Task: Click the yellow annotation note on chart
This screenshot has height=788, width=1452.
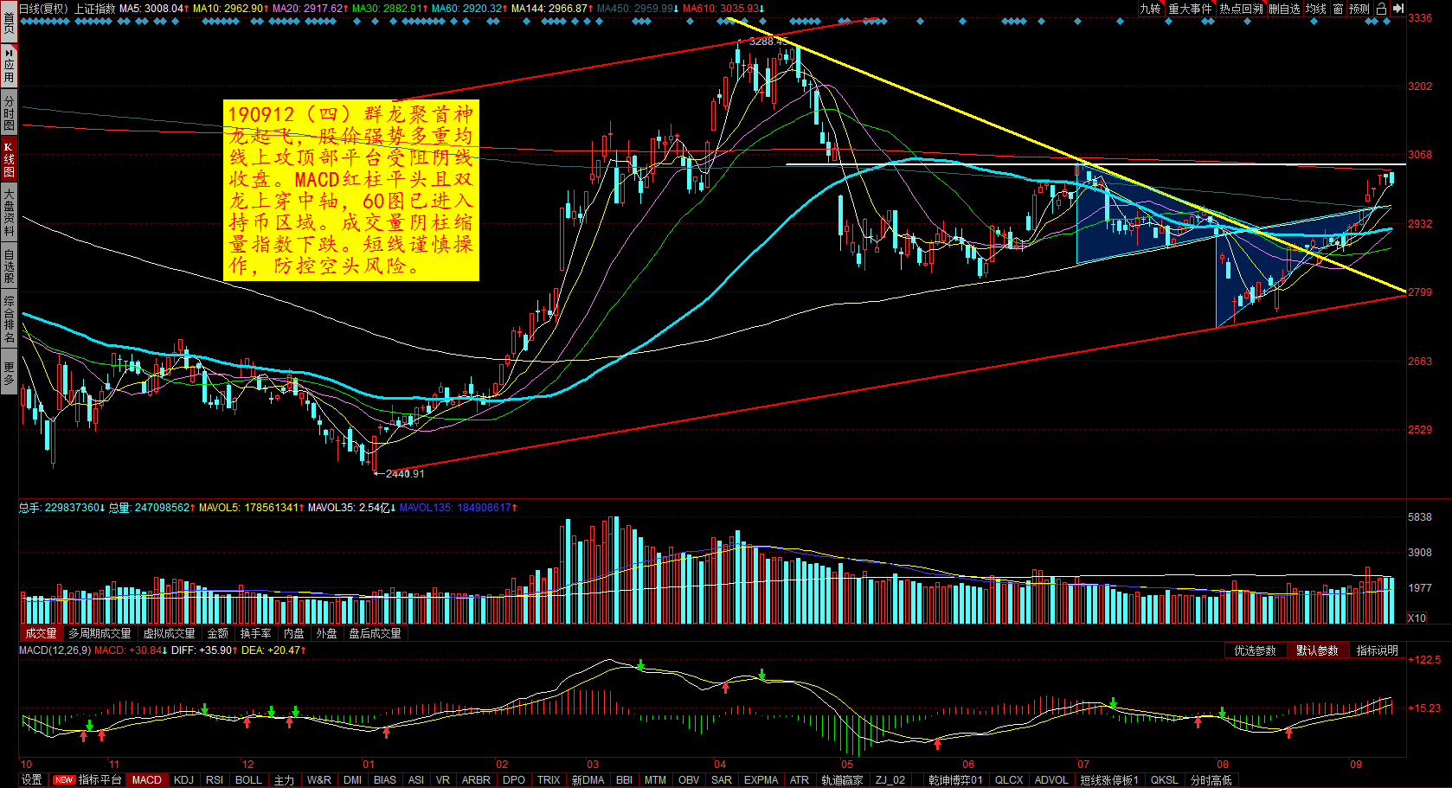Action: click(351, 190)
